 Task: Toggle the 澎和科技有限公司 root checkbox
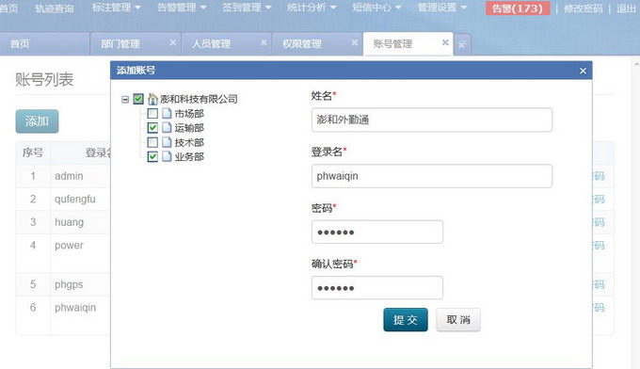coord(138,99)
